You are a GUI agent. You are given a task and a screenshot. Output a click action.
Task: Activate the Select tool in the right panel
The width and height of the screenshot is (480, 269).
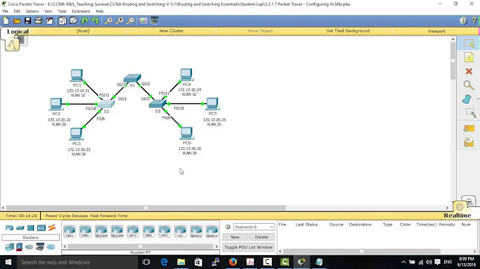[469, 43]
